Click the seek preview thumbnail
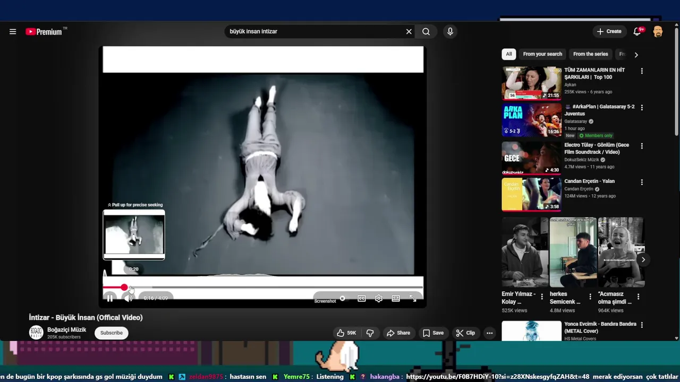The image size is (680, 382). click(134, 235)
